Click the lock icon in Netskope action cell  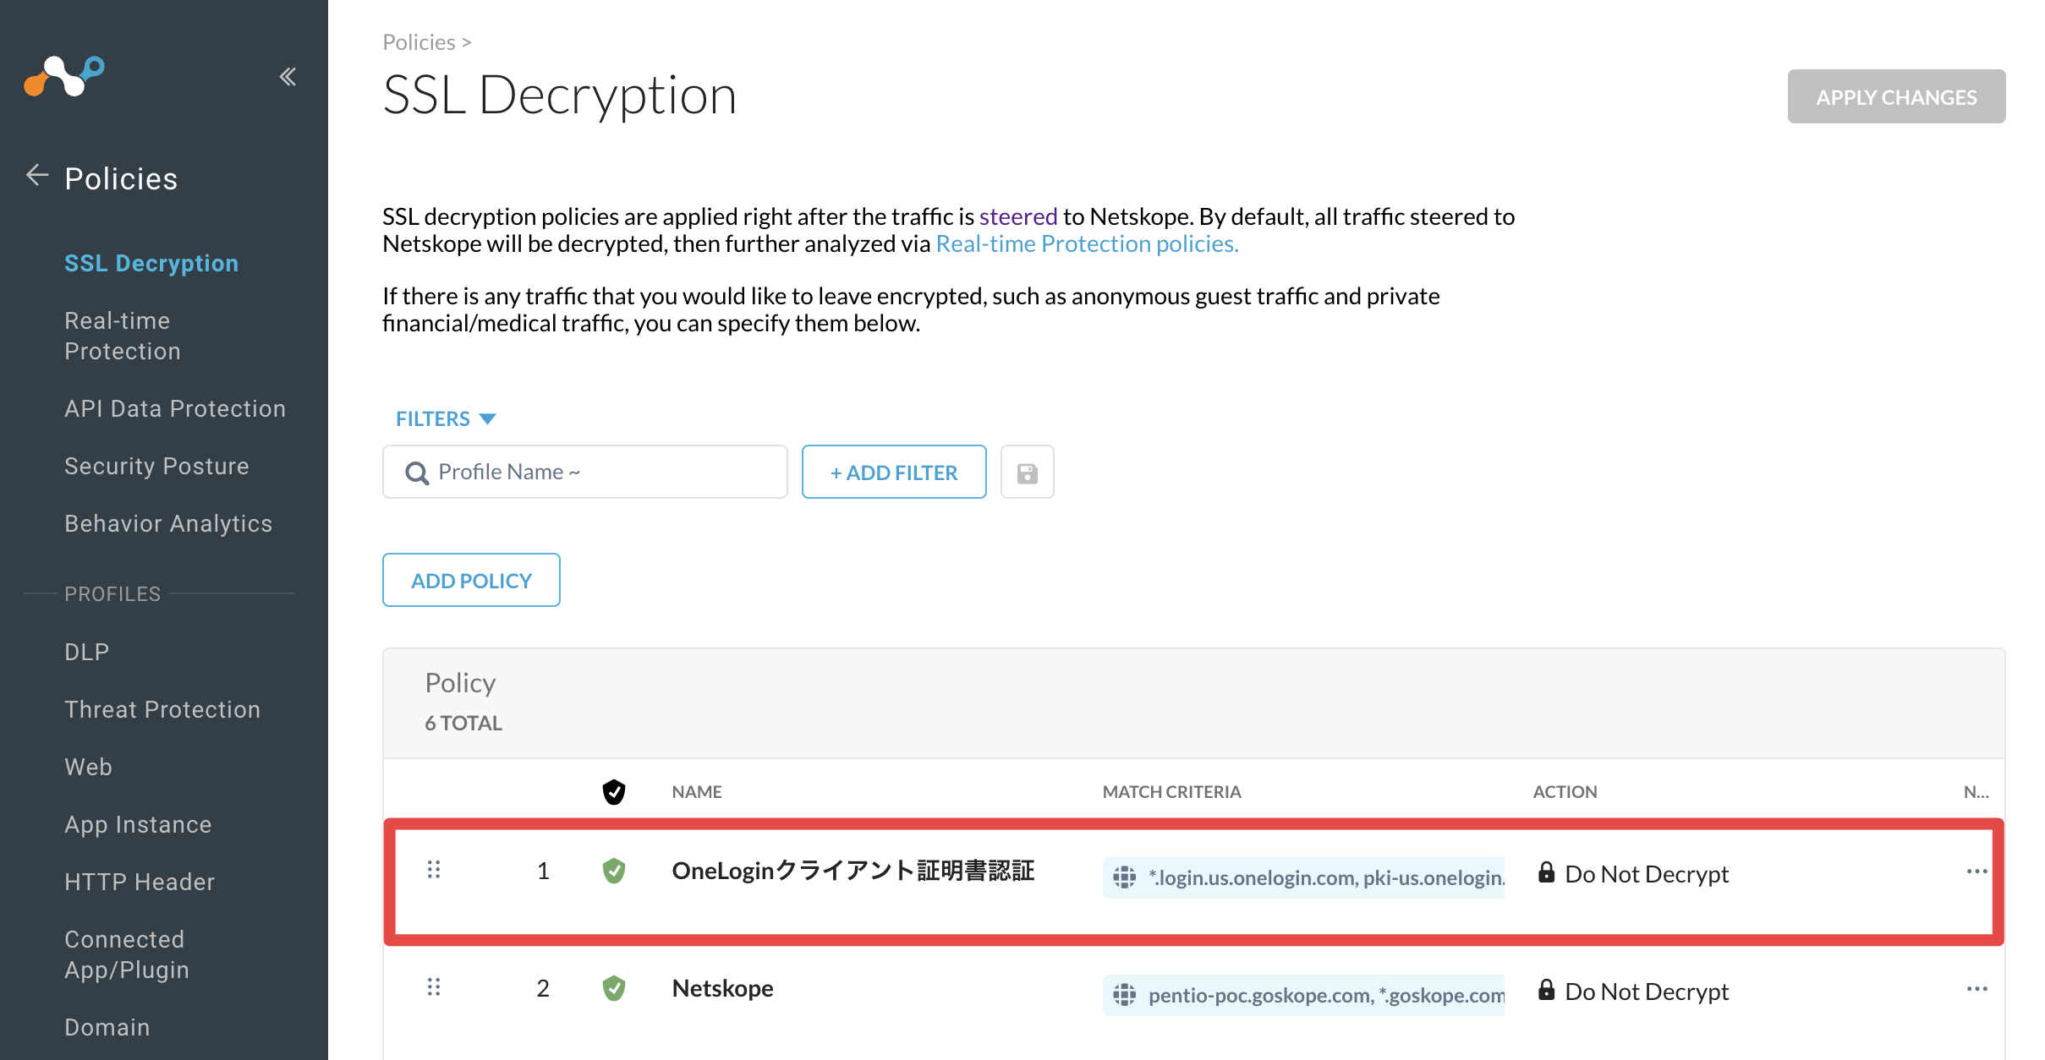coord(1546,990)
